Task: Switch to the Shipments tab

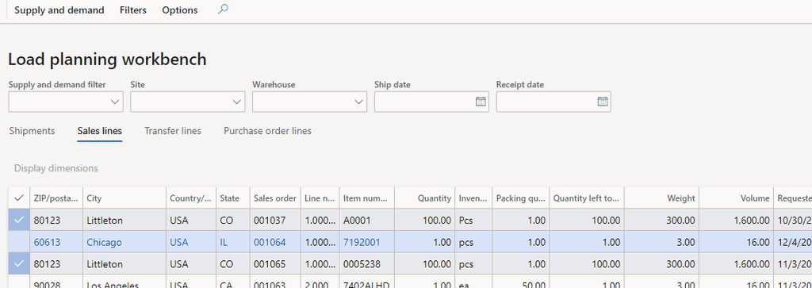Action: [x=32, y=131]
